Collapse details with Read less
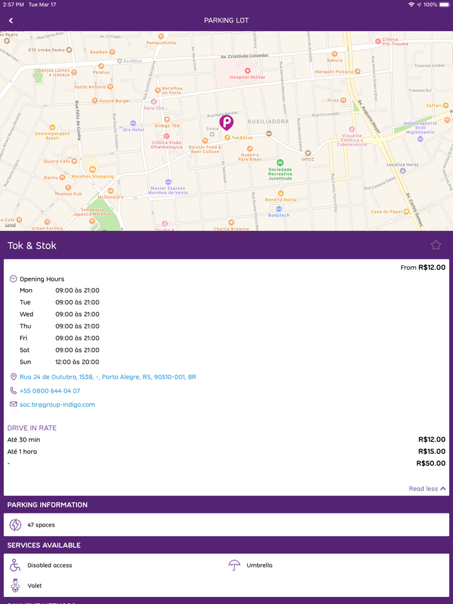 tap(427, 488)
